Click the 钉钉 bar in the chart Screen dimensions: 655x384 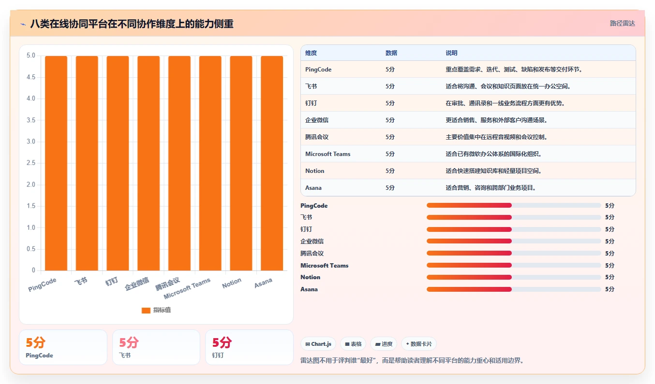(x=118, y=163)
